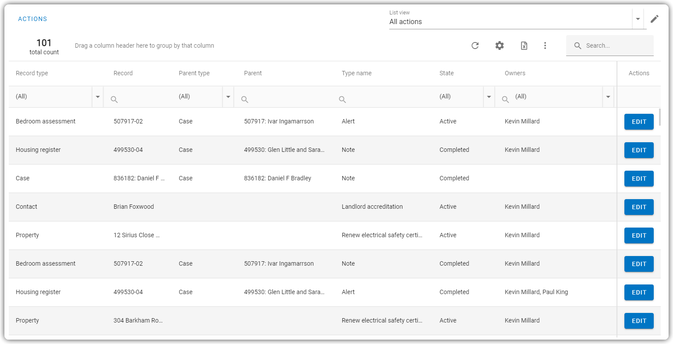
Task: Sort by Type name column header
Action: tap(356, 73)
